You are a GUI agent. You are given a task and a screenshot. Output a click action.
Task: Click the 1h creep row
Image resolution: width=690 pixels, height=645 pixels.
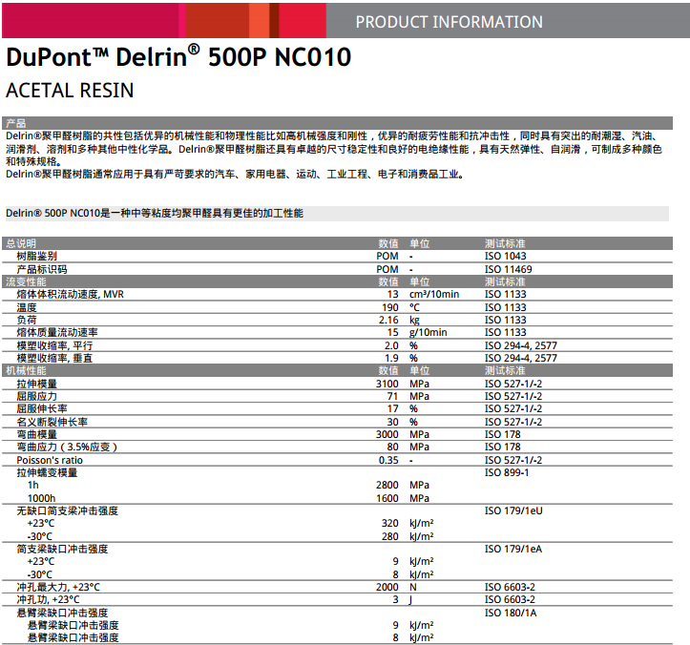click(33, 486)
